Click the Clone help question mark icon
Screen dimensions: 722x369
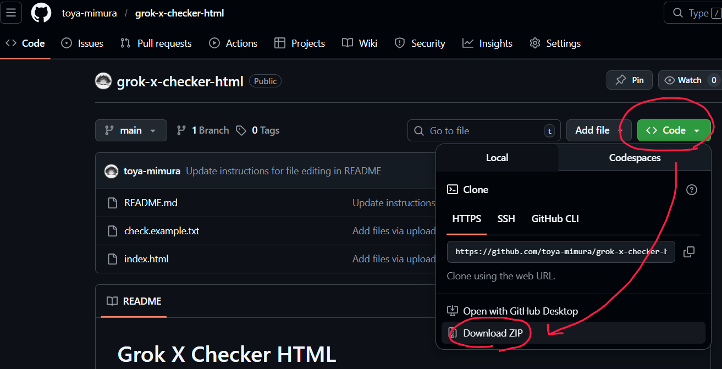[692, 190]
